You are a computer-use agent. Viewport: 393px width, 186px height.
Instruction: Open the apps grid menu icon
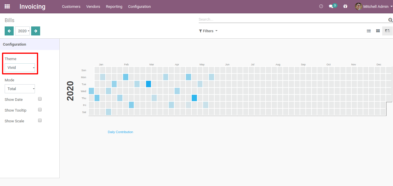pyautogui.click(x=7, y=6)
